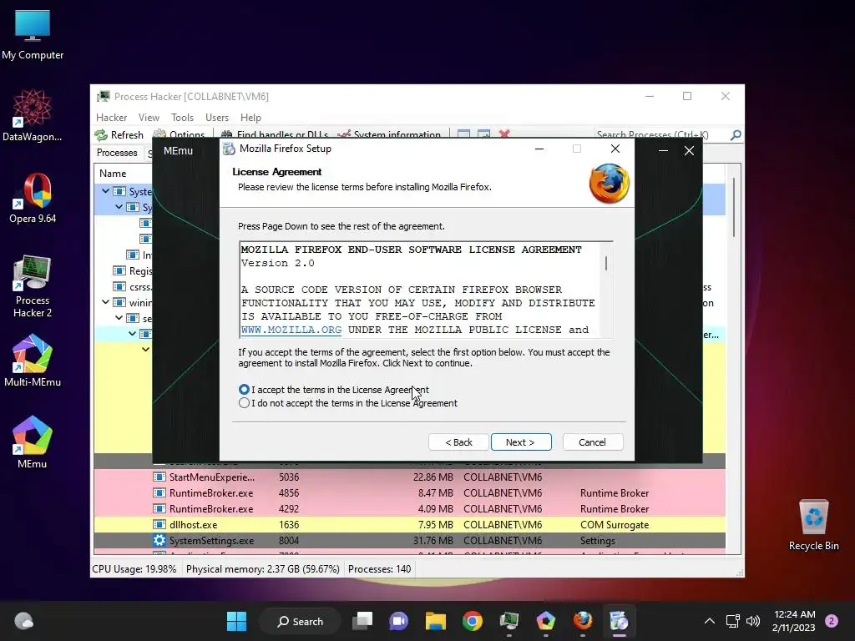The width and height of the screenshot is (855, 641).
Task: Select 'I do not accept the terms' option
Action: 244,403
